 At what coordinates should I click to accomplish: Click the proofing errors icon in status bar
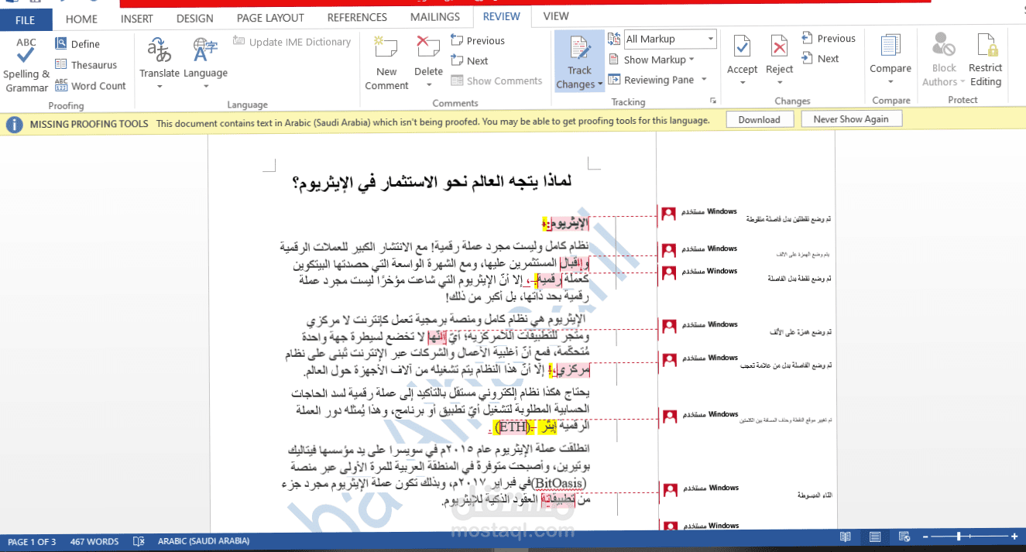(x=139, y=542)
